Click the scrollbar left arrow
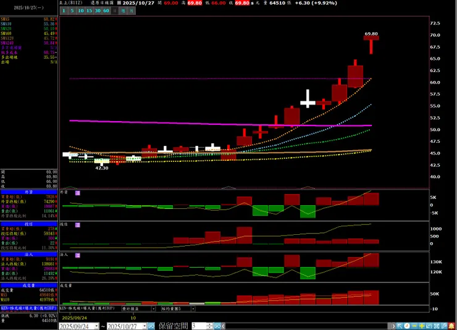The height and width of the screenshot is (330, 457). (224, 326)
